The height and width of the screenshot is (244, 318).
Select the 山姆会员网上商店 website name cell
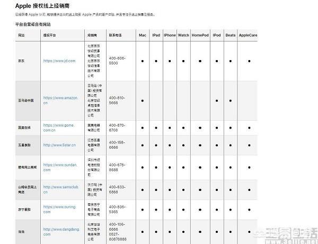[28, 189]
